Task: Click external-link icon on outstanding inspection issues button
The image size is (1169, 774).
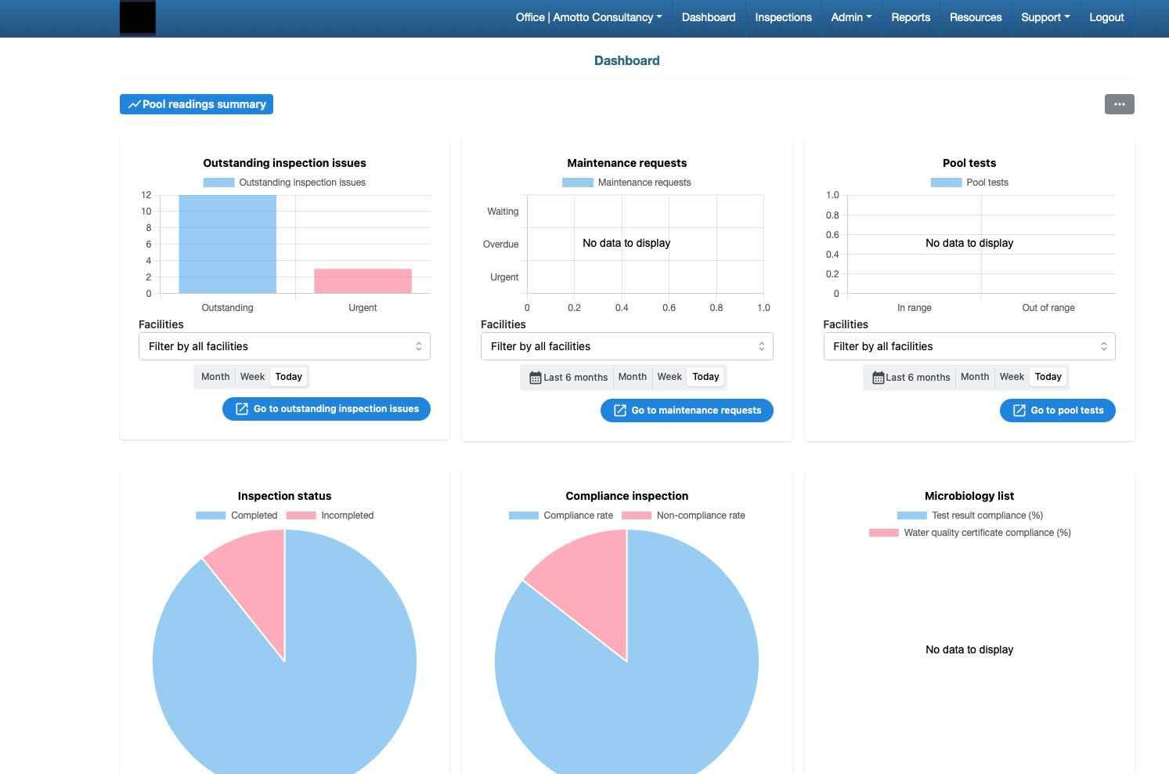Action: pos(242,409)
